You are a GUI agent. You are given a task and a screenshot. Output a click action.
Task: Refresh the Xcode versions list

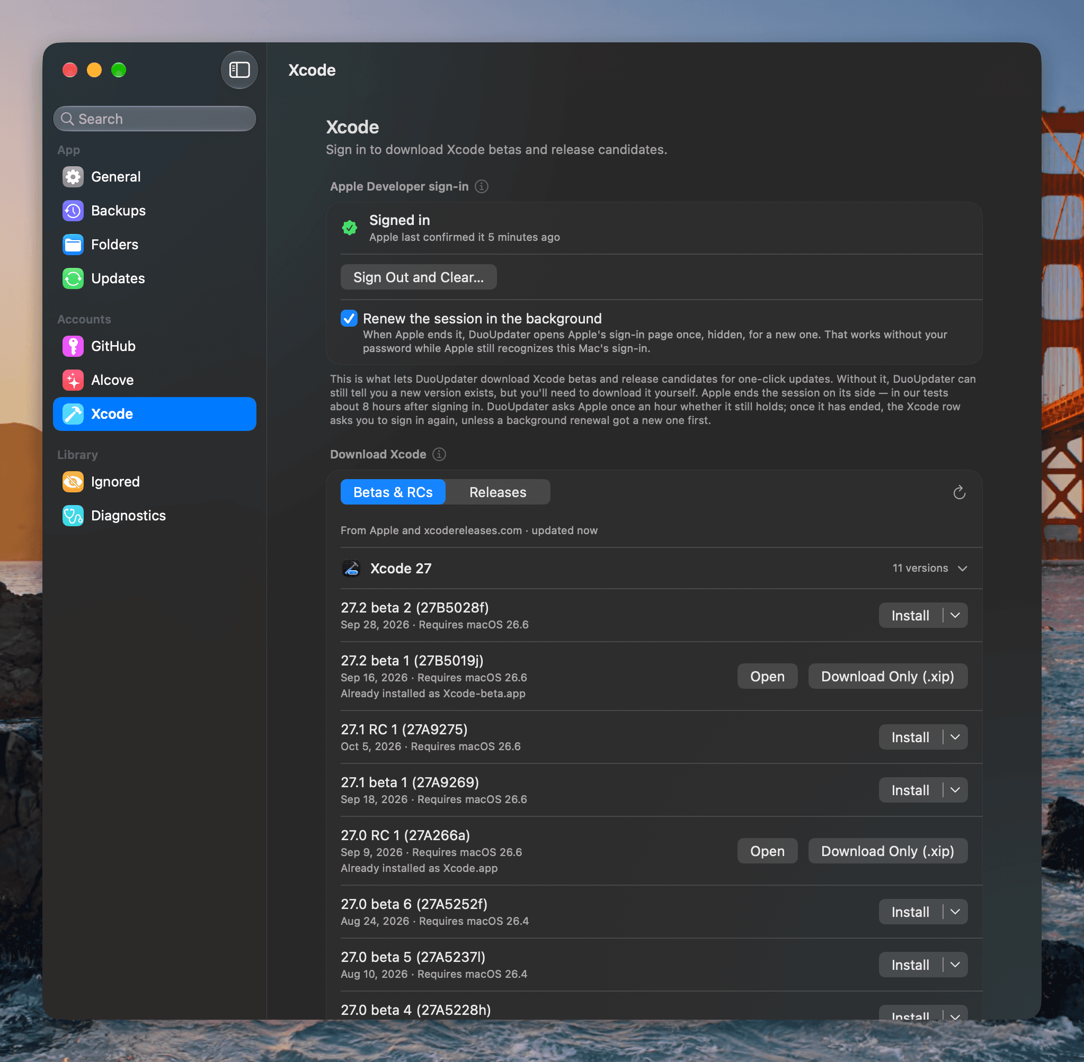point(959,492)
